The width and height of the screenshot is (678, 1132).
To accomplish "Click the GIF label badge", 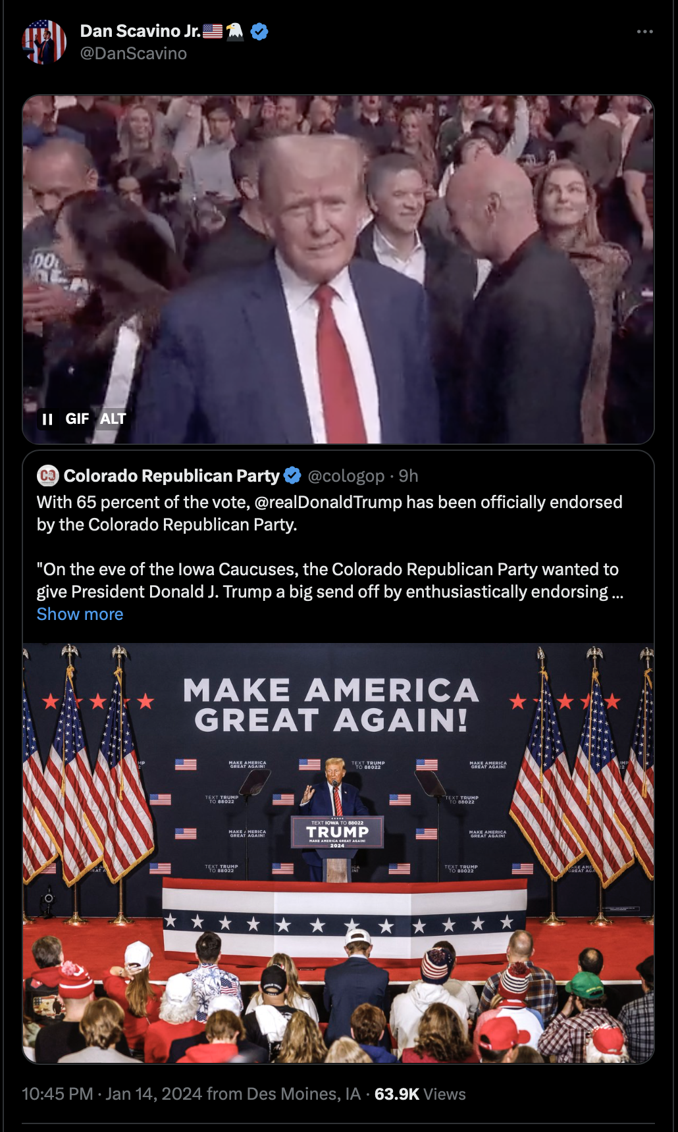I will tap(77, 419).
